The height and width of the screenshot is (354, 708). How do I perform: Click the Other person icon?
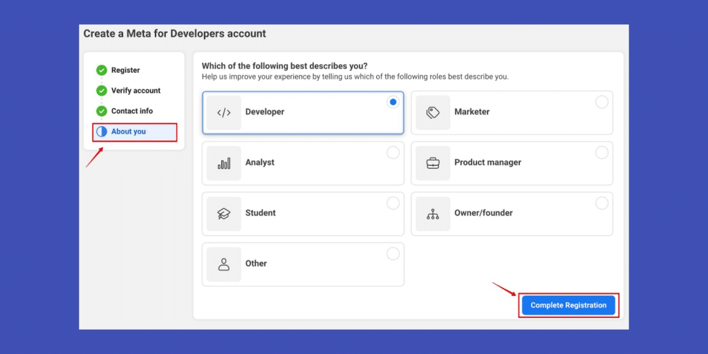[224, 265]
